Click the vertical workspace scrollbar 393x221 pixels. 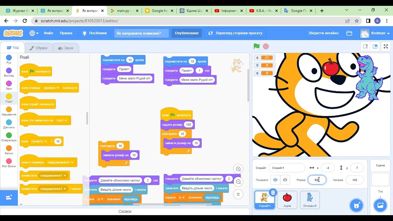click(248, 85)
